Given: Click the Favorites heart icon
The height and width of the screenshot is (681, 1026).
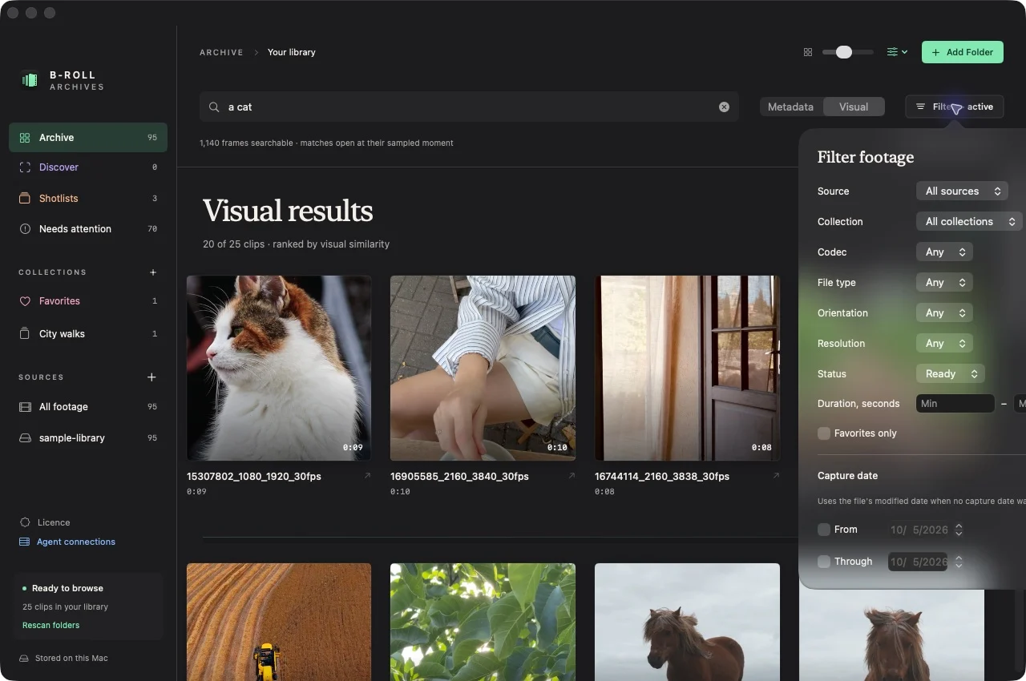Looking at the screenshot, I should [25, 301].
